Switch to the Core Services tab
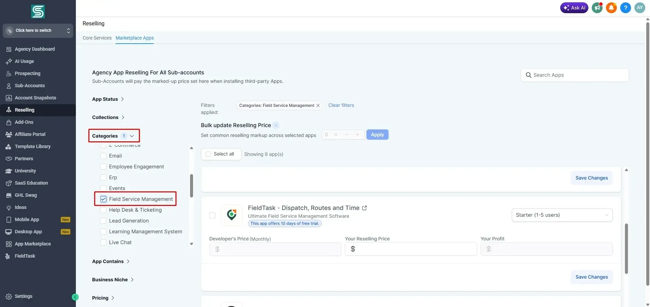Image resolution: width=650 pixels, height=307 pixels. coord(97,38)
